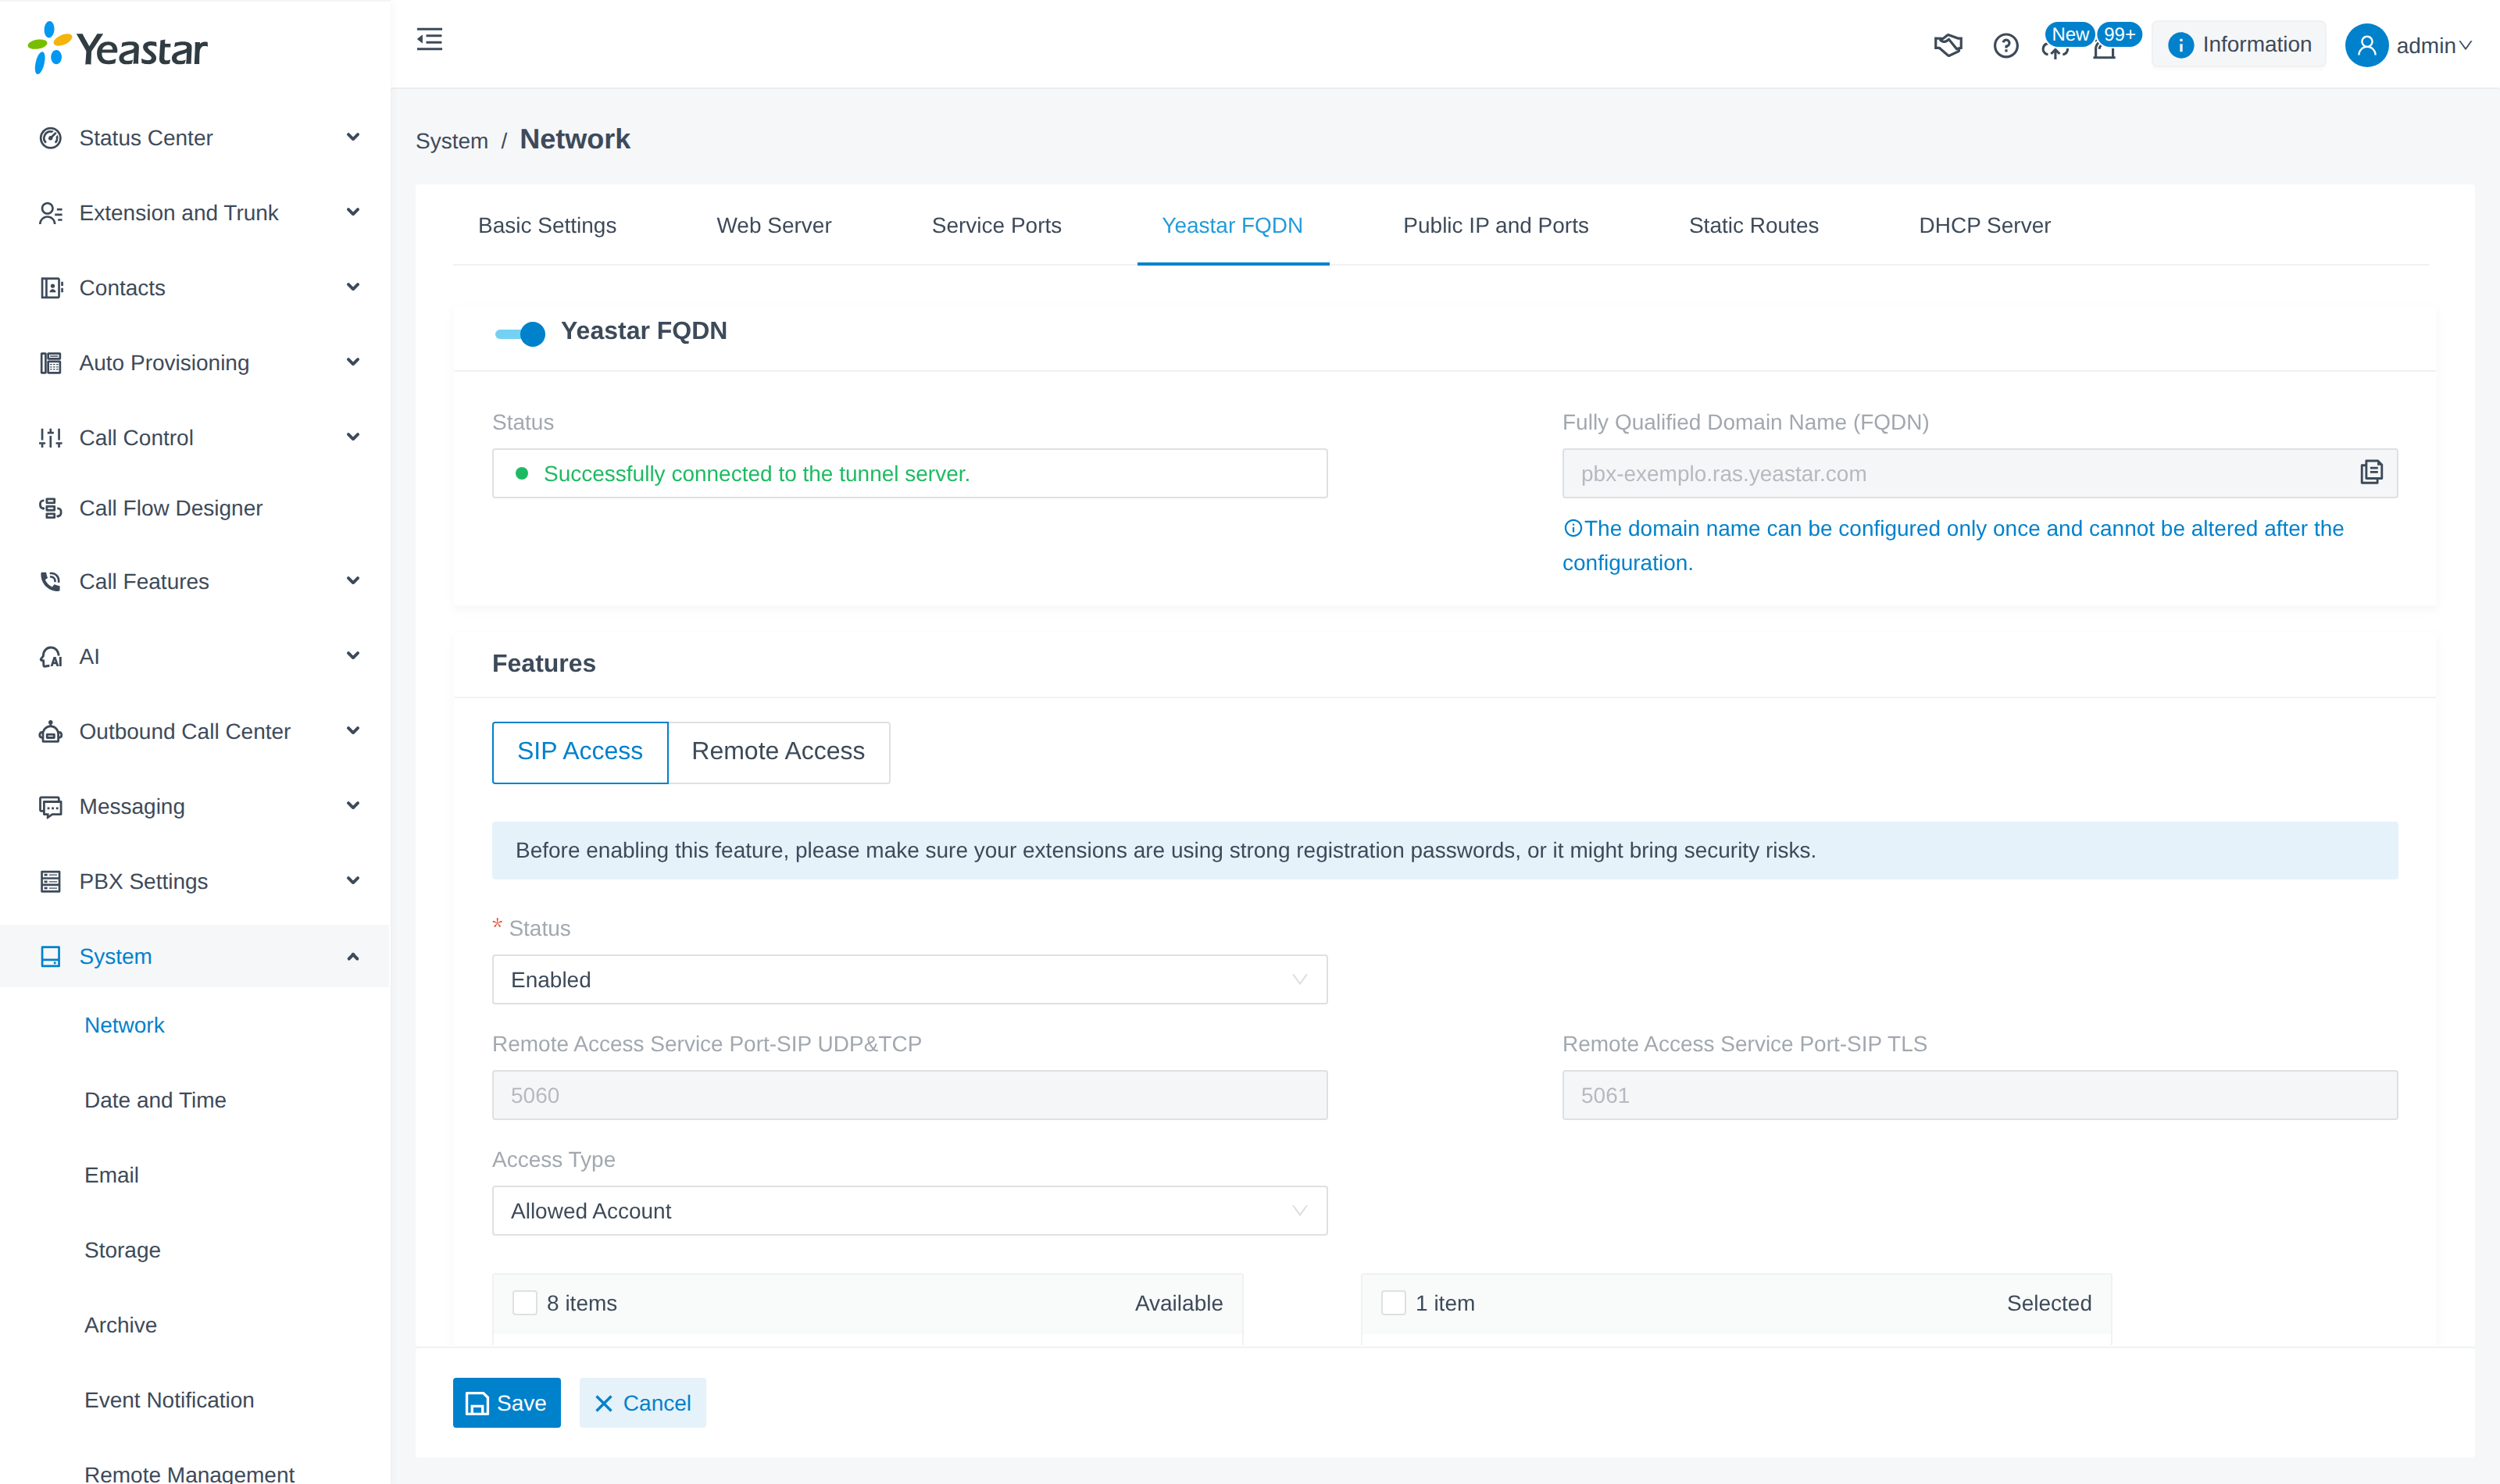This screenshot has height=1484, width=2500.
Task: Select the Remote Access feature tab
Action: point(778,751)
